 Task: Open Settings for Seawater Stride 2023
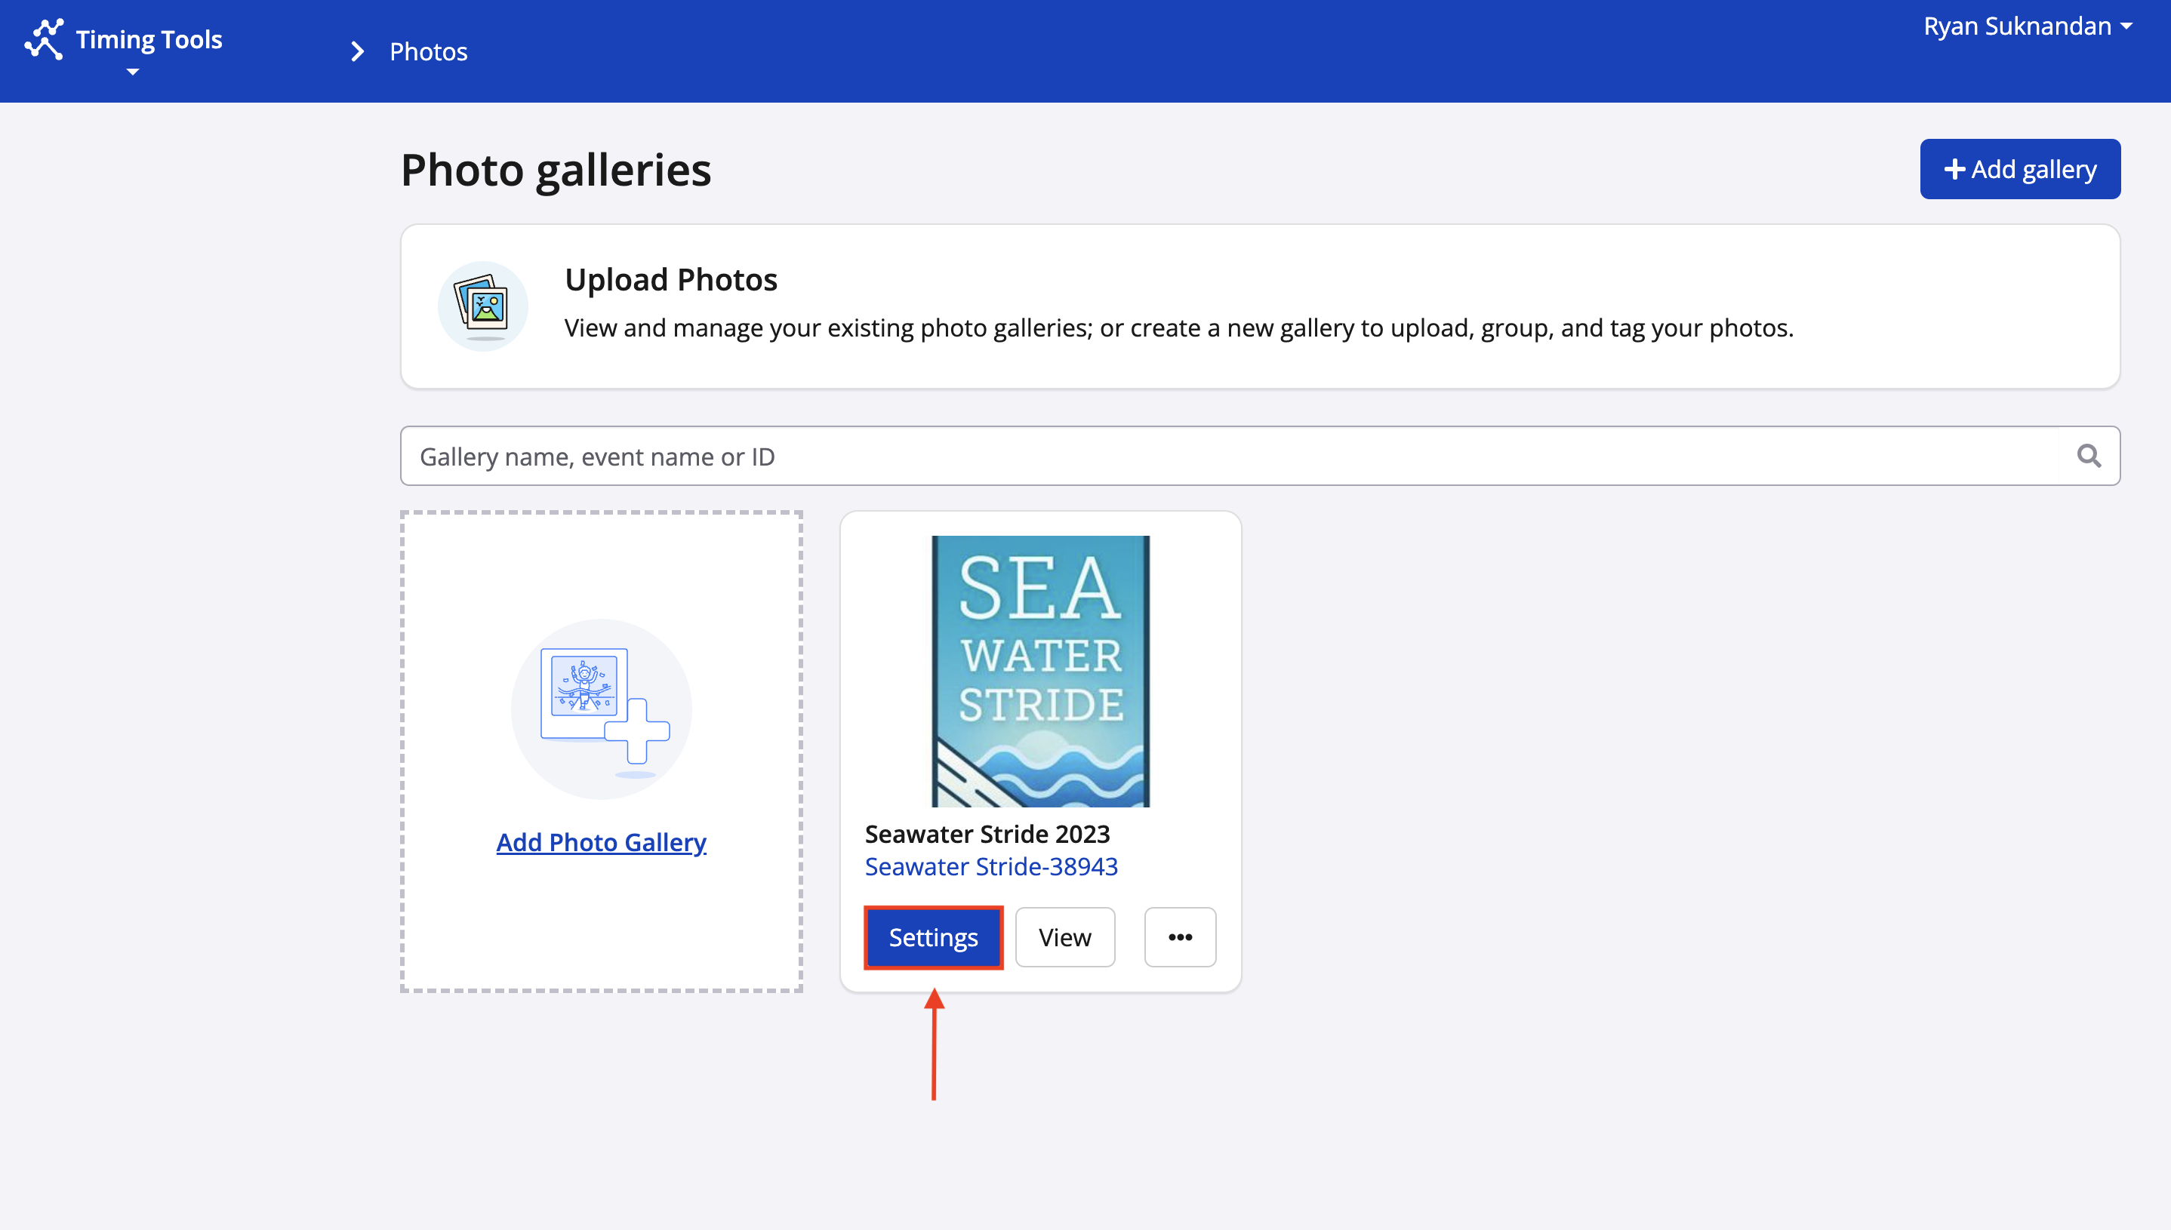[933, 938]
